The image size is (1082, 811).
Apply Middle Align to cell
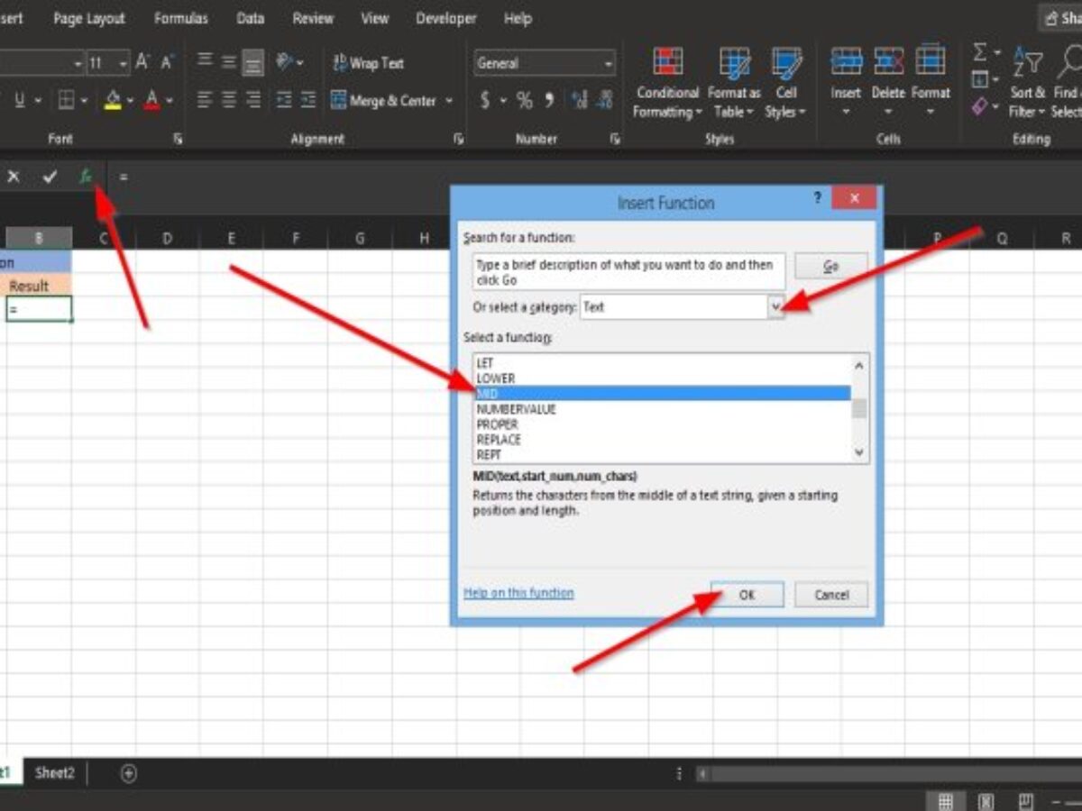pos(229,62)
